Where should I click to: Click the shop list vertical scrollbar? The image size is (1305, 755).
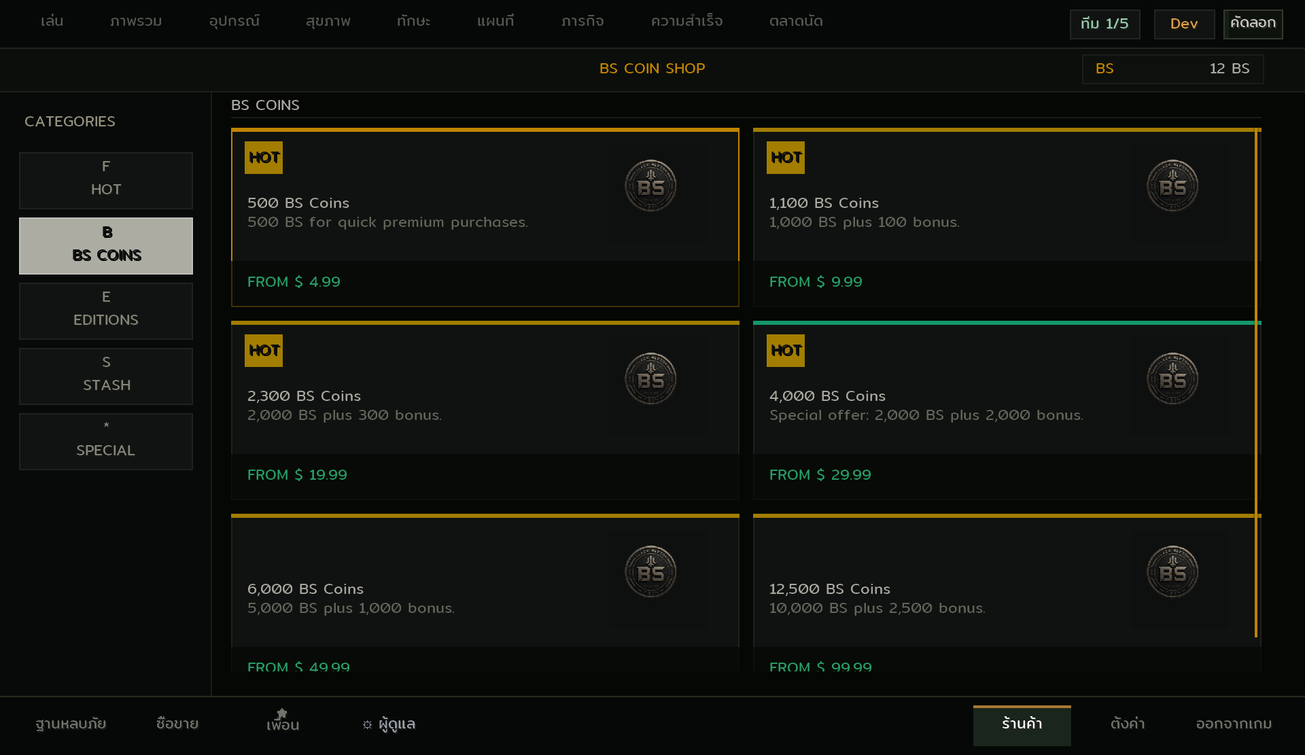1256,383
